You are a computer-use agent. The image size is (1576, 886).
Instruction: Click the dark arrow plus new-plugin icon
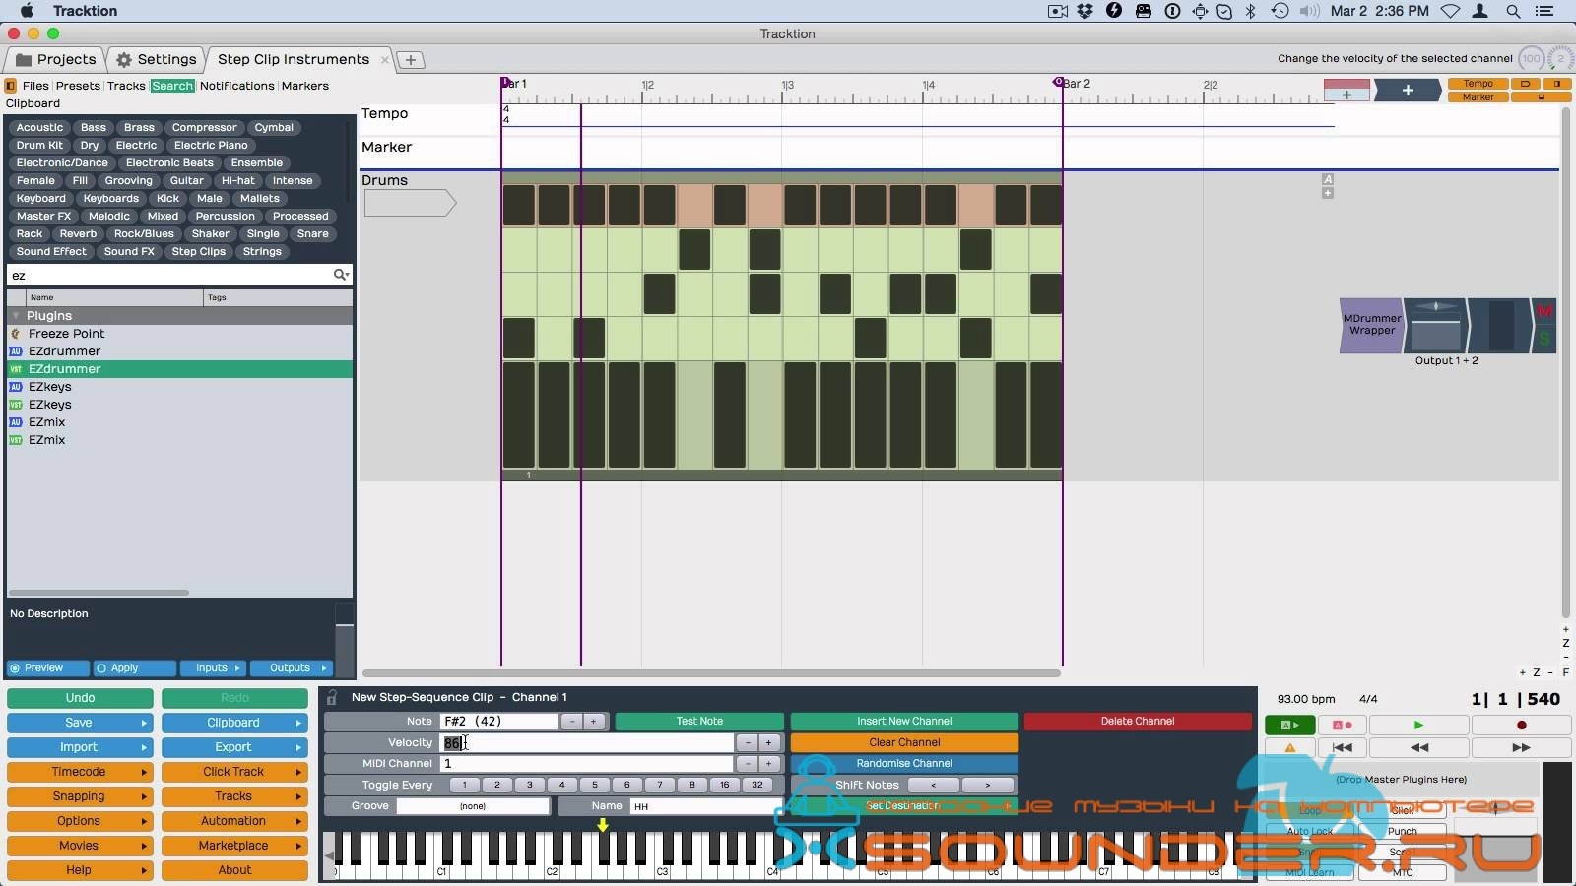pos(1408,90)
